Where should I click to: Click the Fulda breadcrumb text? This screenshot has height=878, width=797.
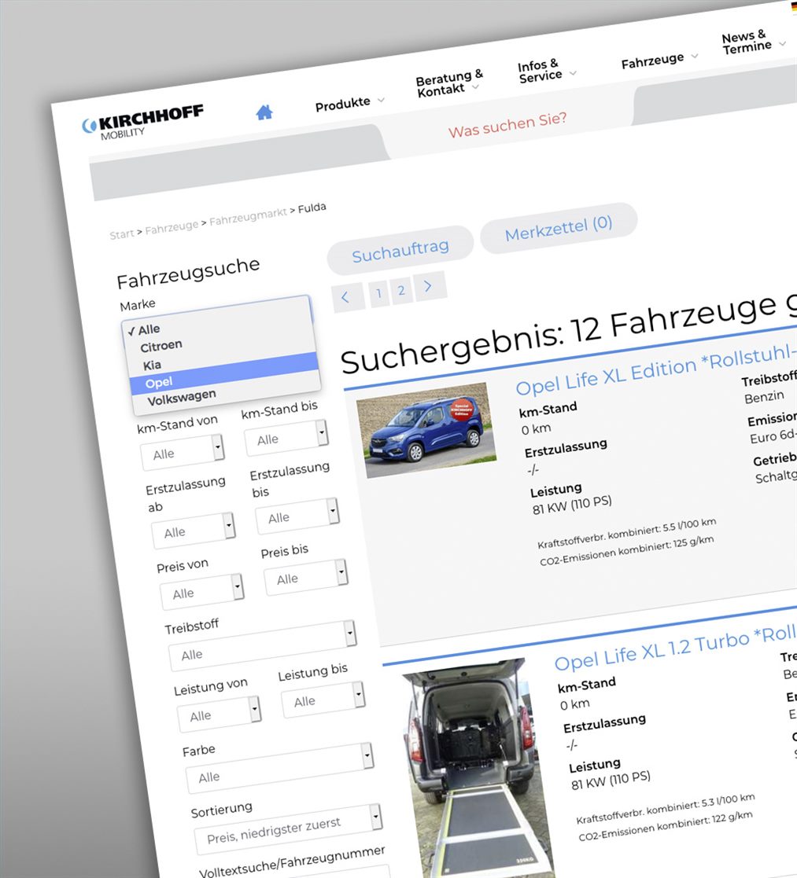312,208
